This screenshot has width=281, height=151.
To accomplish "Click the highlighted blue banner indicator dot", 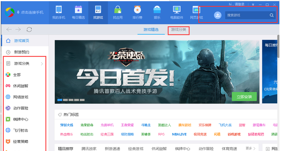I will pyautogui.click(x=60, y=100).
